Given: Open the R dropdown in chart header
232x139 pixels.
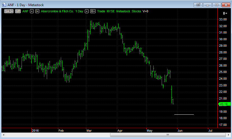Looking at the screenshot, I should tap(93, 11).
